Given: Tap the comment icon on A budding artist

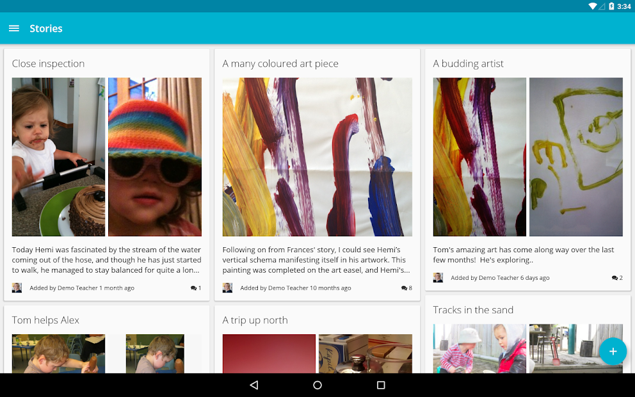Looking at the screenshot, I should coord(614,277).
